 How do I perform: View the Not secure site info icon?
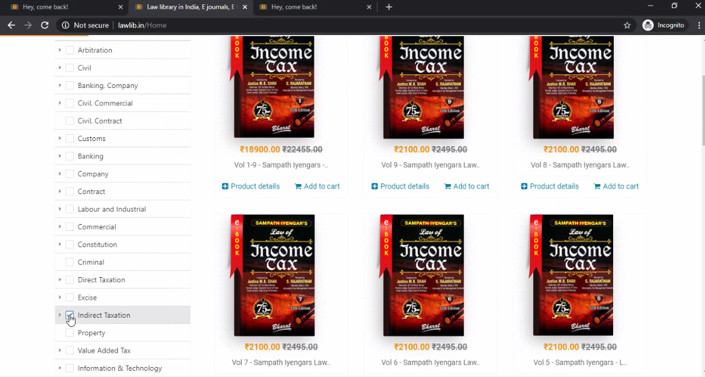pyautogui.click(x=66, y=25)
